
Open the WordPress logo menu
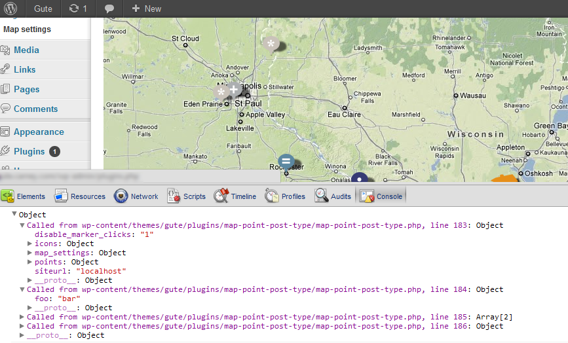pyautogui.click(x=10, y=9)
